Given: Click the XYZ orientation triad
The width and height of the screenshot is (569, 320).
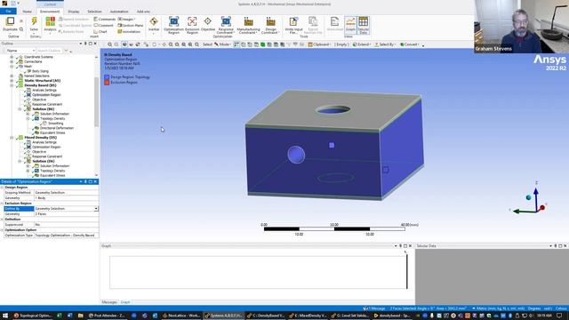Looking at the screenshot, I should point(530,199).
